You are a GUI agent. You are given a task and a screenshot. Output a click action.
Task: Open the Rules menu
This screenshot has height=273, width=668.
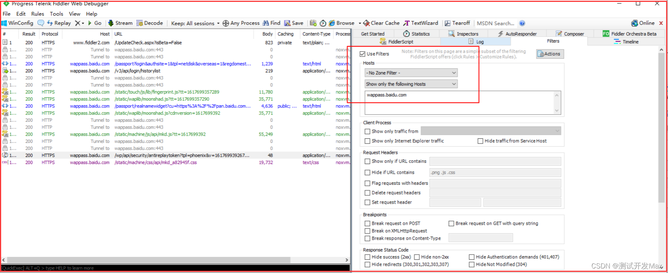coord(37,14)
